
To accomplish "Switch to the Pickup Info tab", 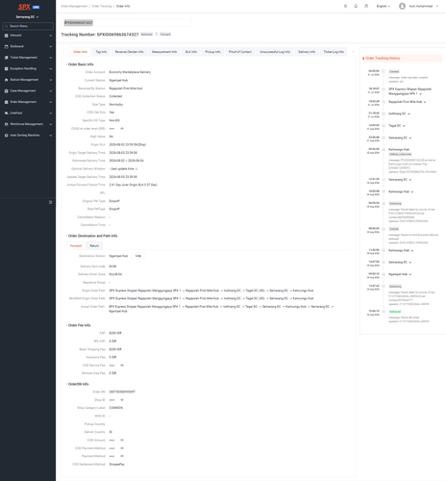I will point(212,52).
